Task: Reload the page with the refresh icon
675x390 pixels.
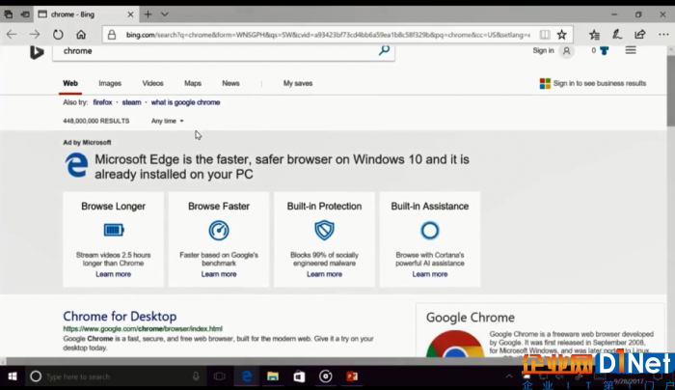Action: point(58,35)
